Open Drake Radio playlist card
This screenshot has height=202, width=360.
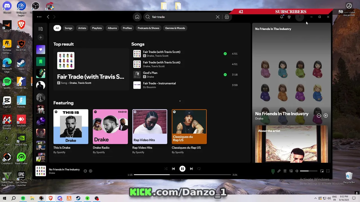pos(110,132)
